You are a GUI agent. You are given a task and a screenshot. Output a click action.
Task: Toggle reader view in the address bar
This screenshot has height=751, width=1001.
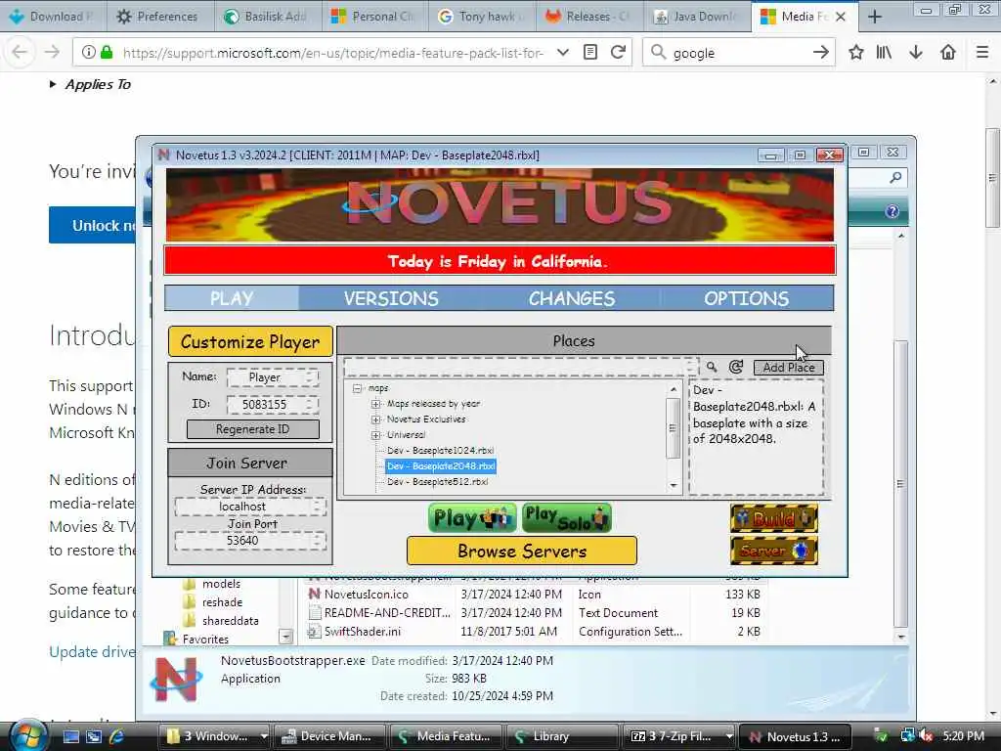590,53
